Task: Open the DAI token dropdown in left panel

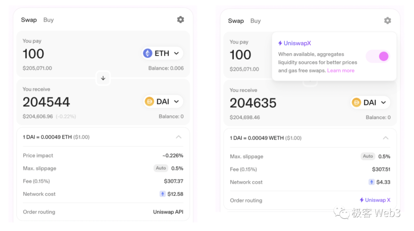Action: [164, 102]
